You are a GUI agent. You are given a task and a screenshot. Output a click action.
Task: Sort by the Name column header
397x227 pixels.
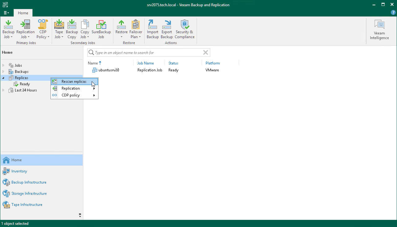(93, 63)
